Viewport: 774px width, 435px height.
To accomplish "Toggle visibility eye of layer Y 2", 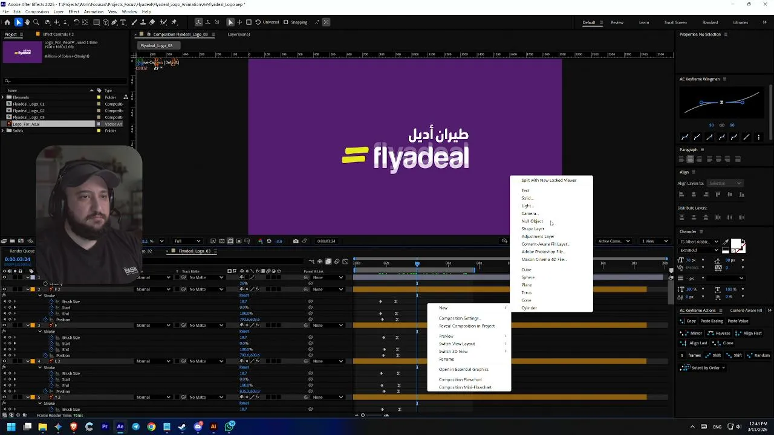I will (4, 398).
